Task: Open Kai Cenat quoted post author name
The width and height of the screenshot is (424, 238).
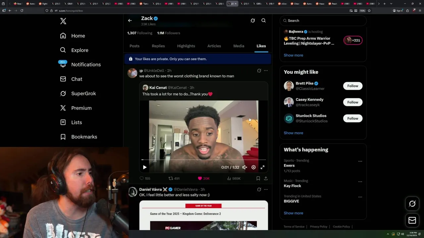Action: click(158, 88)
